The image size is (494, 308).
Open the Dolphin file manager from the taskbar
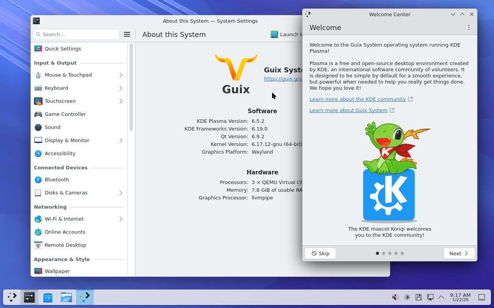coord(66,297)
